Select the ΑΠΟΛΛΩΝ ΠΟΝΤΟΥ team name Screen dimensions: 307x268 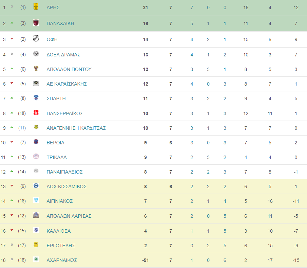coord(69,69)
